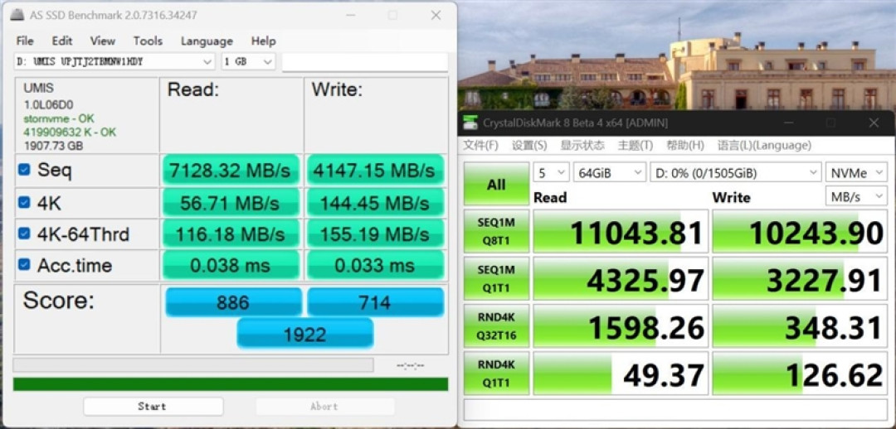This screenshot has height=429, width=896.
Task: Click the Abort button in AS SSD
Action: 324,407
